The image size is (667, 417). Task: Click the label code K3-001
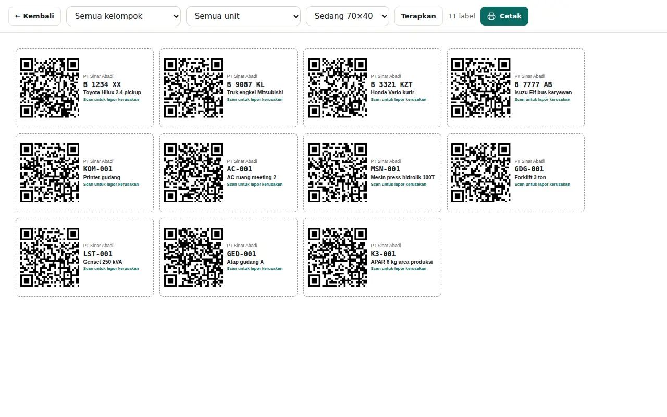tap(384, 254)
